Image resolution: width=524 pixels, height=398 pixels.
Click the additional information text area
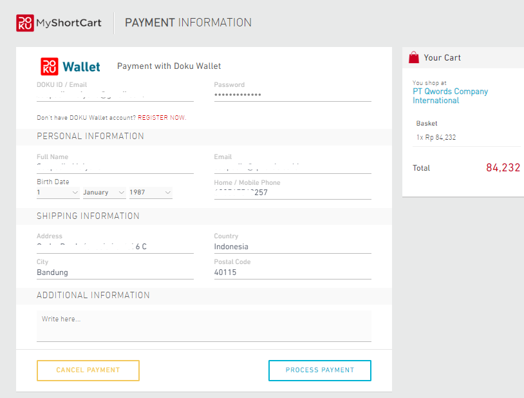click(x=203, y=326)
